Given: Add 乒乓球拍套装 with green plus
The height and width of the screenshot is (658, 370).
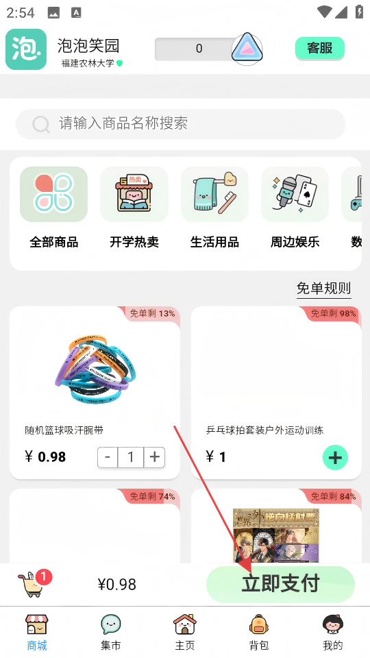Looking at the screenshot, I should coord(335,457).
